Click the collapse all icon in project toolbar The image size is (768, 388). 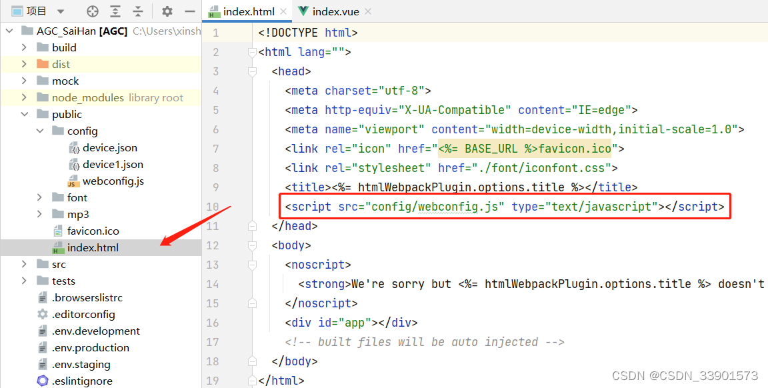click(x=138, y=11)
